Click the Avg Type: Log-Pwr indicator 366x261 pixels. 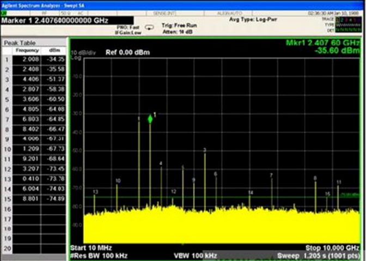coord(253,20)
